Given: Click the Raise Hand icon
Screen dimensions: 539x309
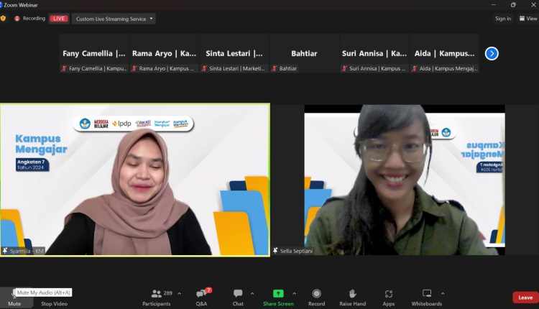Looking at the screenshot, I should 353,293.
